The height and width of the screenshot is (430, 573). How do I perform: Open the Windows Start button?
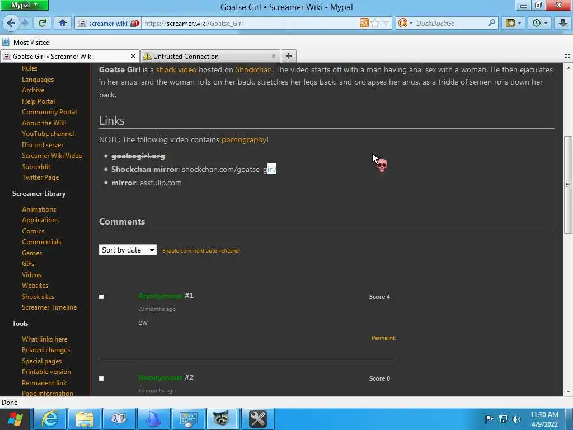tap(15, 419)
